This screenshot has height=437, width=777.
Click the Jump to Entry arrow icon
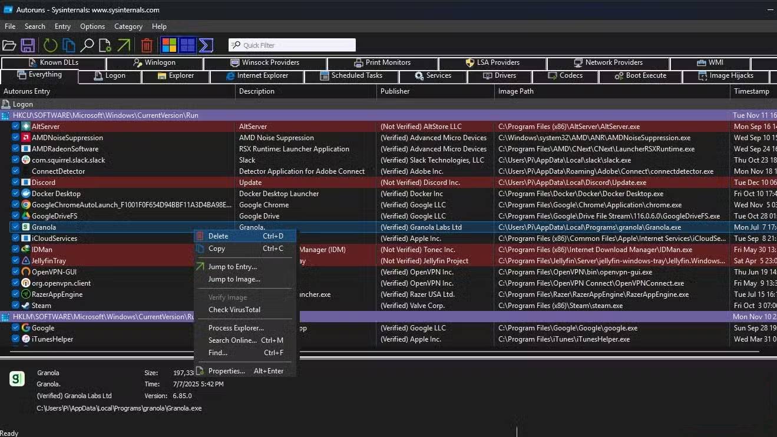[x=124, y=45]
